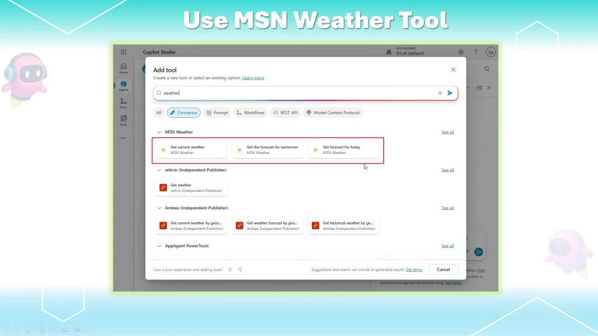The height and width of the screenshot is (336, 598).
Task: Go to Home in the sidebar
Action: tap(124, 68)
